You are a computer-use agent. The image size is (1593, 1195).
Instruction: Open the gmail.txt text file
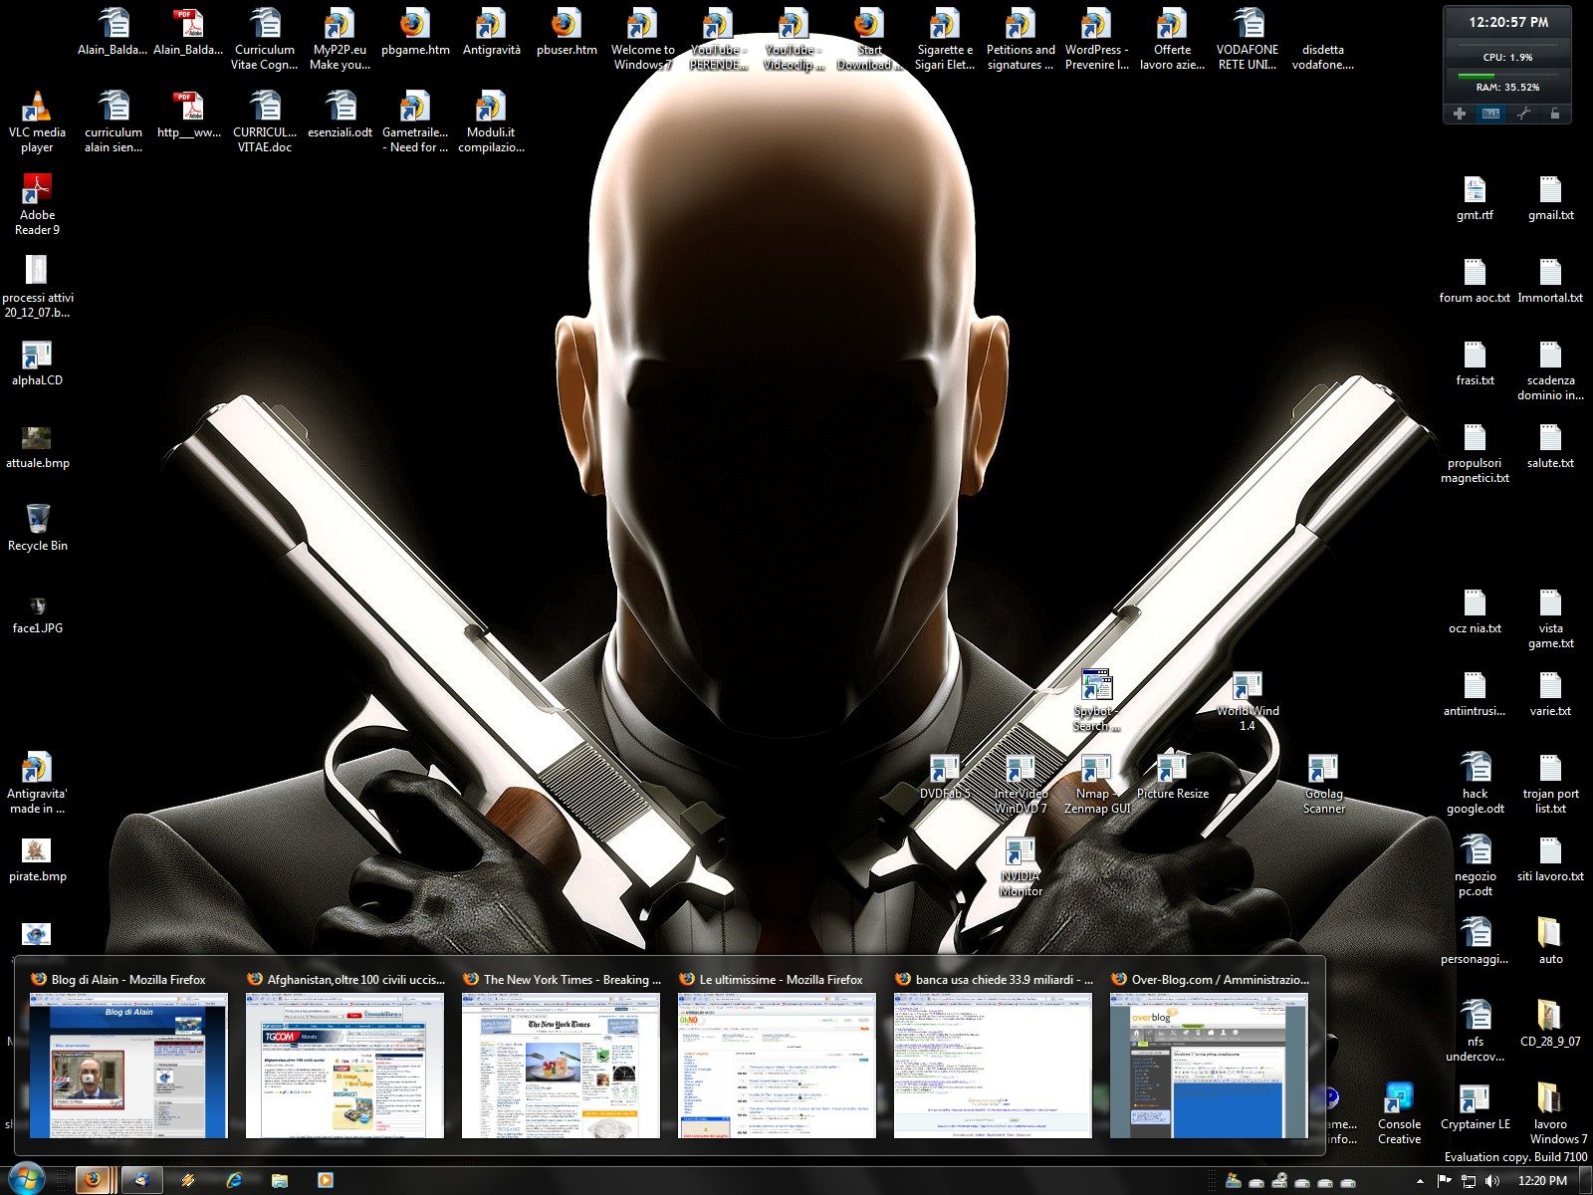point(1550,197)
